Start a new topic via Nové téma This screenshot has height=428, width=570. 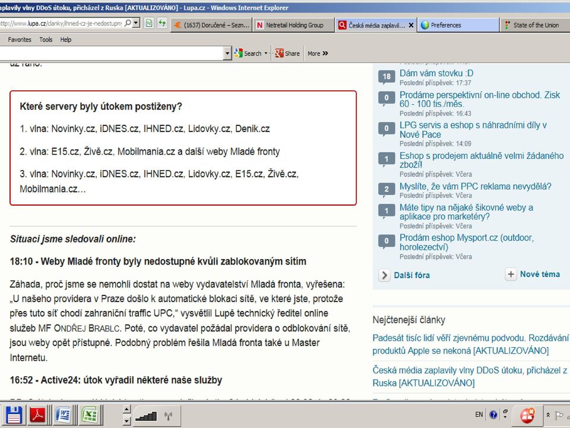[540, 274]
